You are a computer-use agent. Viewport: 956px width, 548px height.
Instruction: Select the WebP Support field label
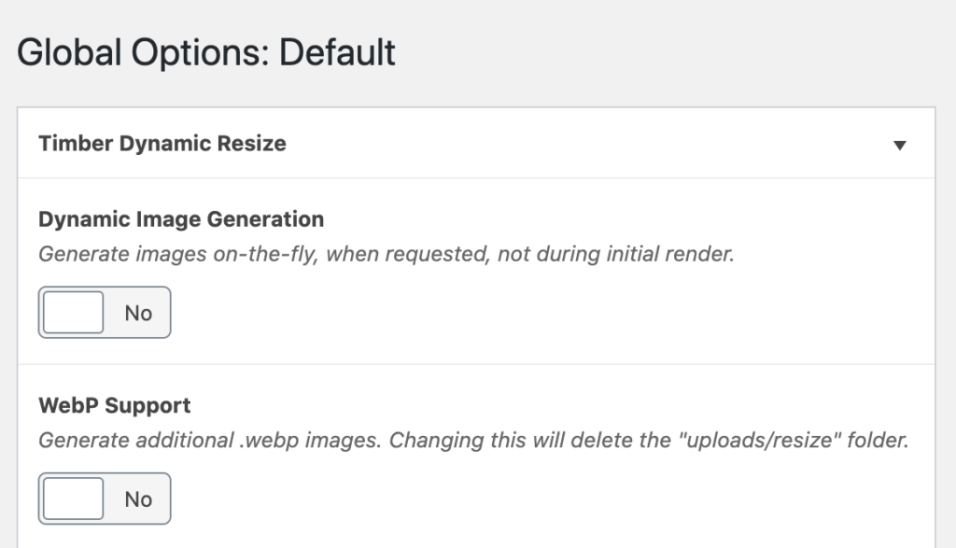[115, 406]
